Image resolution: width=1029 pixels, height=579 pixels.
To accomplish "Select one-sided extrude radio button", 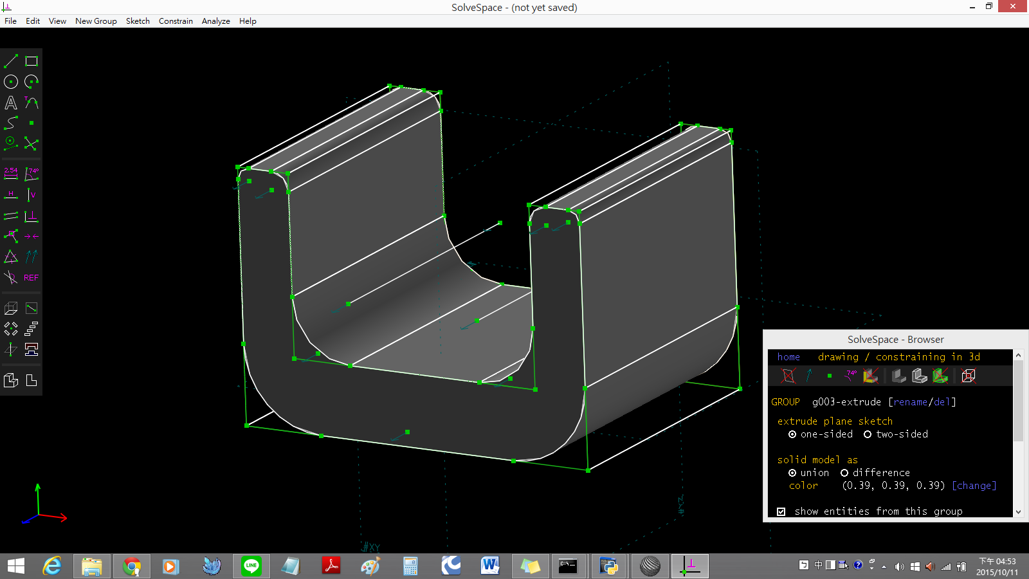I will [x=792, y=434].
